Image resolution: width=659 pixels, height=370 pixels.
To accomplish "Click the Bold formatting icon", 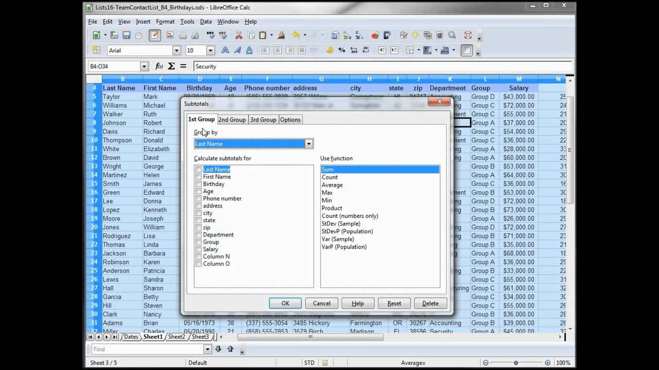I will [225, 50].
